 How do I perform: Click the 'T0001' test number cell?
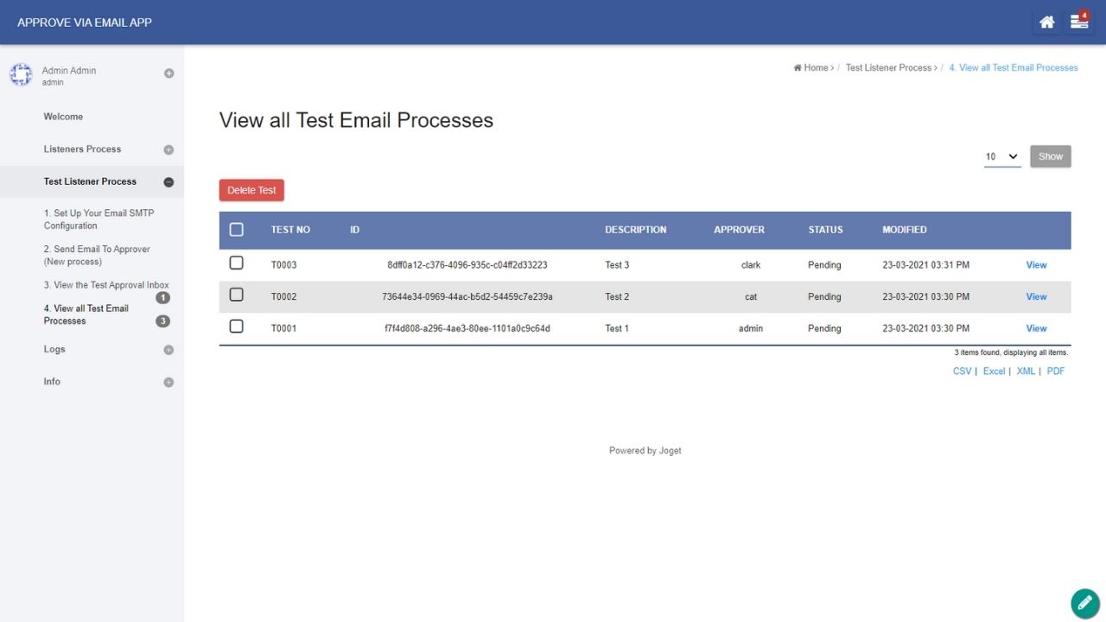click(283, 328)
